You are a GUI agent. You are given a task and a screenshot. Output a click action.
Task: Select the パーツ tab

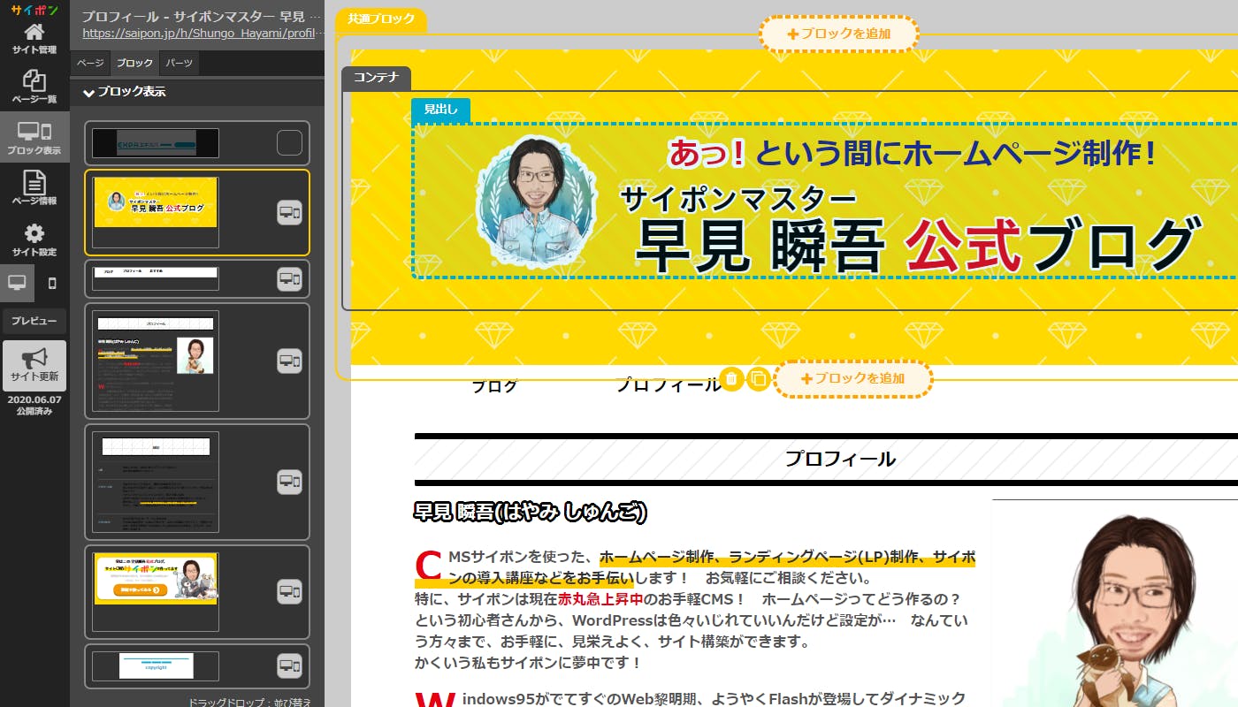[x=180, y=64]
